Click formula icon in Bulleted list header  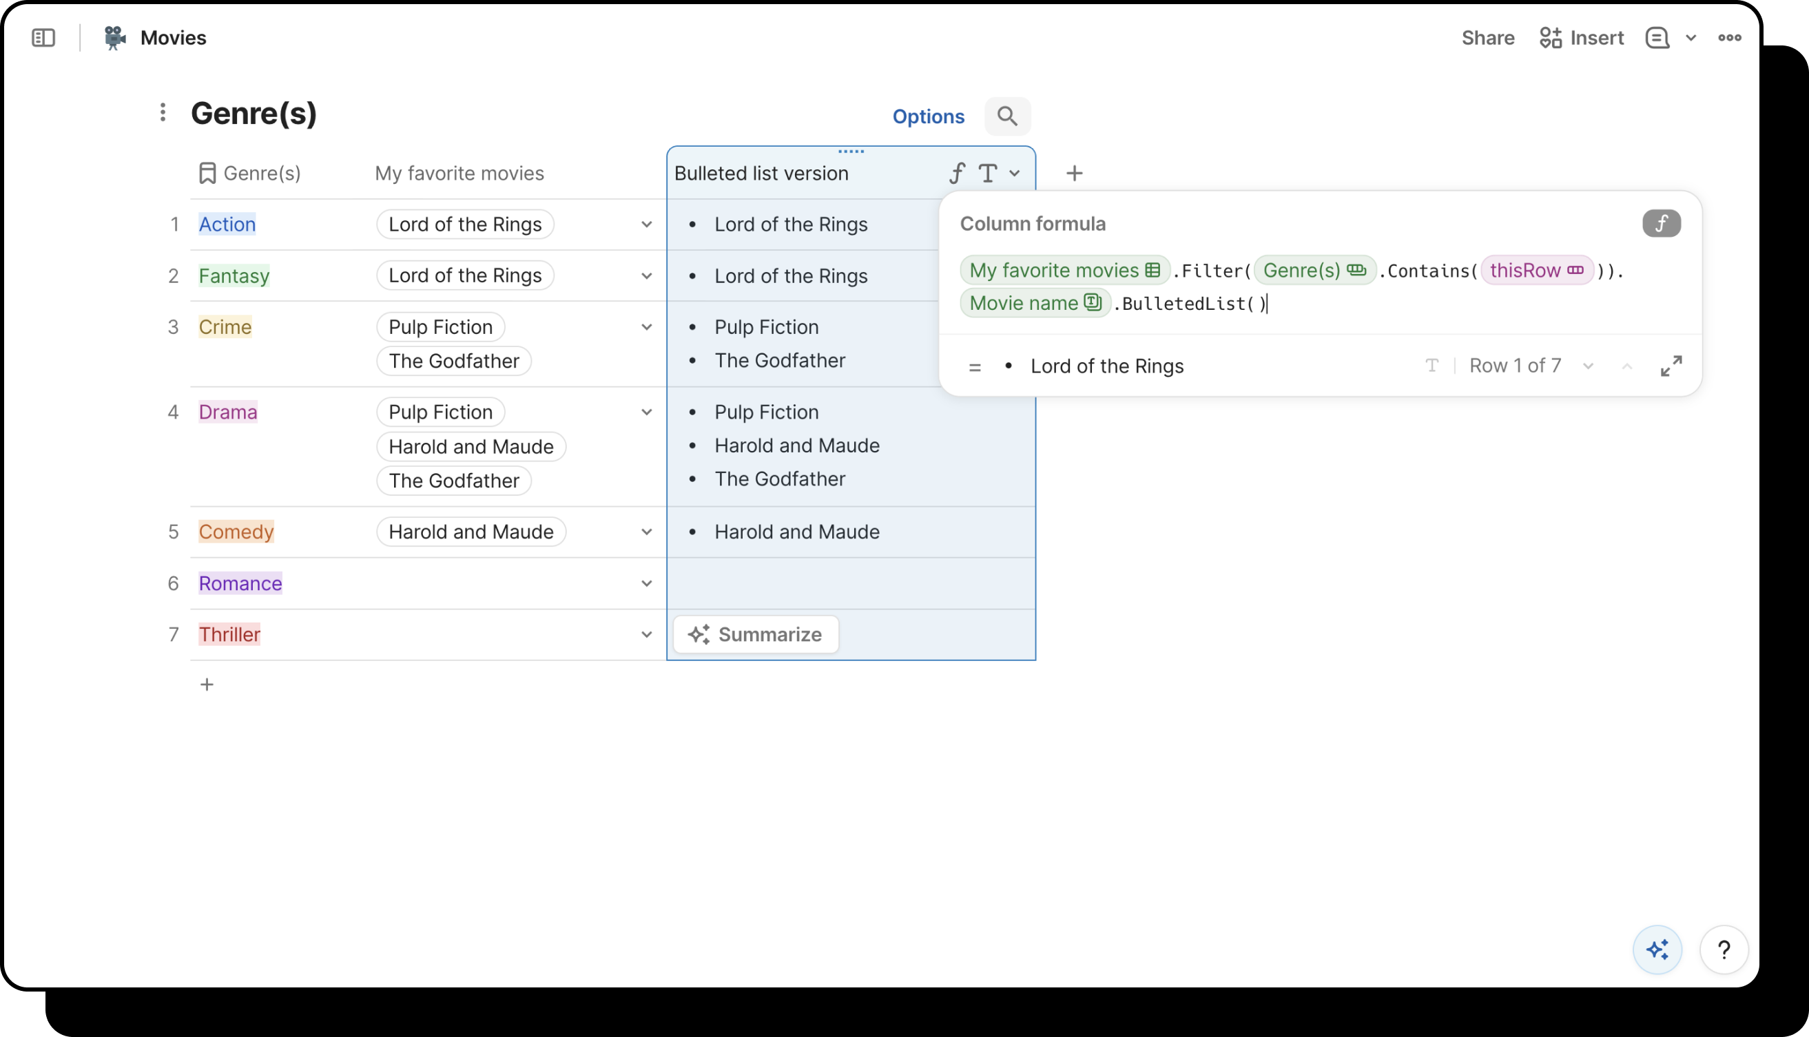pos(957,173)
